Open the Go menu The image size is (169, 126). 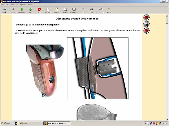(x=17, y=4)
